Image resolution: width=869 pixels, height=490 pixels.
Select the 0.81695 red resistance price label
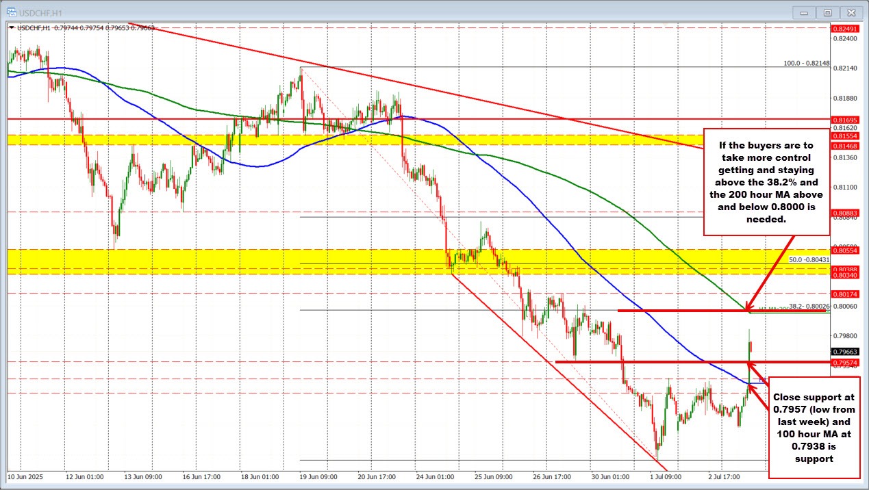coord(845,118)
